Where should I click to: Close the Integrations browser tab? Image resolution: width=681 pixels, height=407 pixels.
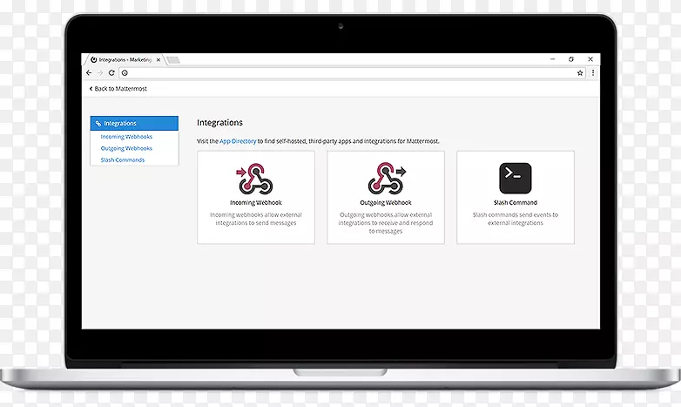(x=158, y=59)
